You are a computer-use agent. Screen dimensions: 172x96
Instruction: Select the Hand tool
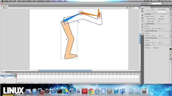(170, 43)
